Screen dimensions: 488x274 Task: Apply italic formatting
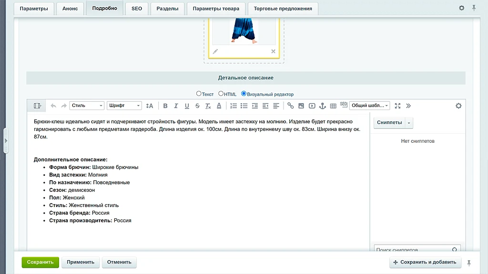[x=176, y=106]
